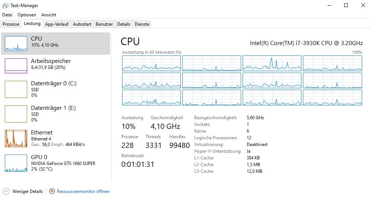Screen dimensions: 371x200
Task: Go to the Autostart tab
Action: [82, 24]
